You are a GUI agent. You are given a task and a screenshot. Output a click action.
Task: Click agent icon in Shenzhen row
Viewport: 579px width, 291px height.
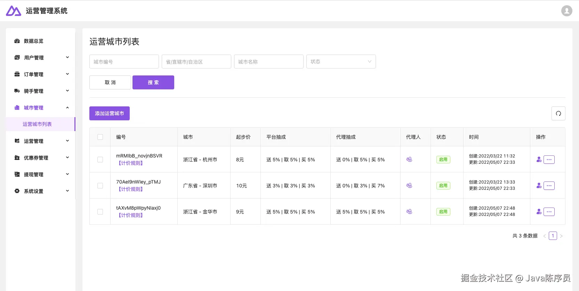click(x=409, y=186)
